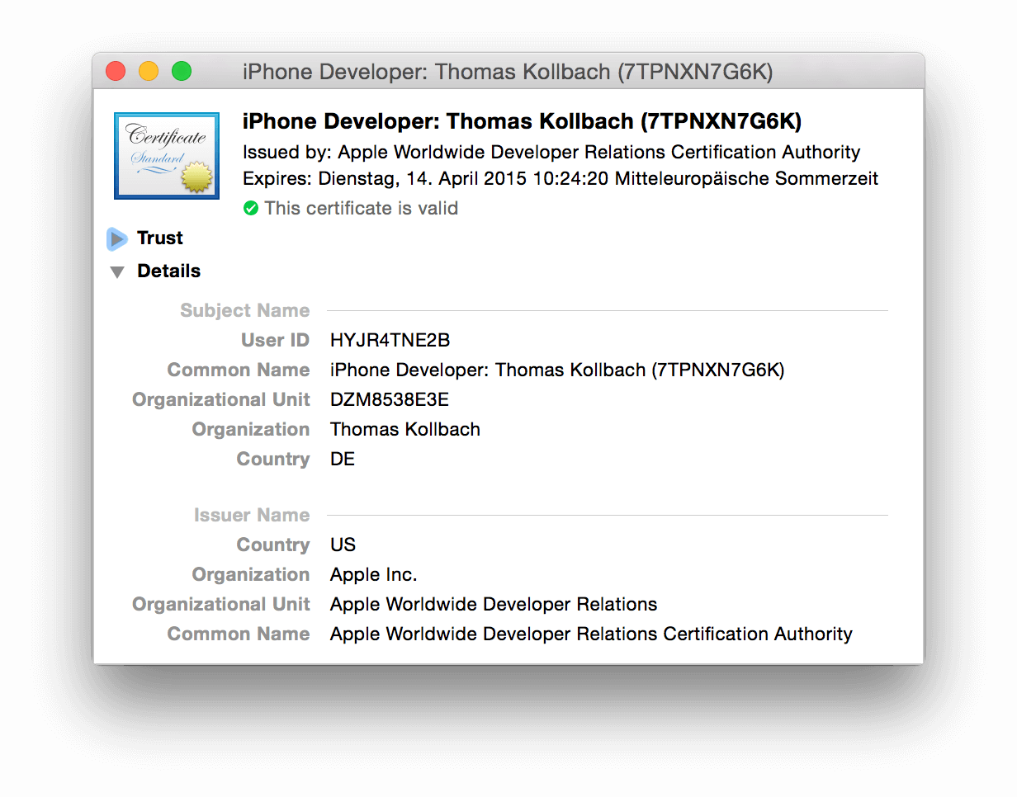Select the Common Name for Thomas Kollbach
Image resolution: width=1017 pixels, height=797 pixels.
(x=557, y=370)
